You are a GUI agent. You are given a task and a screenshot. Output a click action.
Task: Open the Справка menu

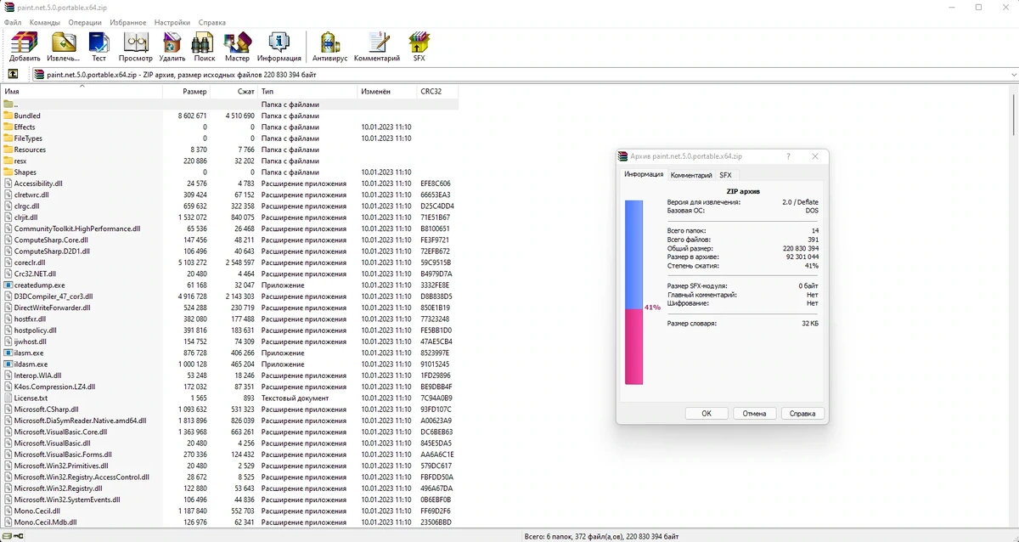(212, 22)
